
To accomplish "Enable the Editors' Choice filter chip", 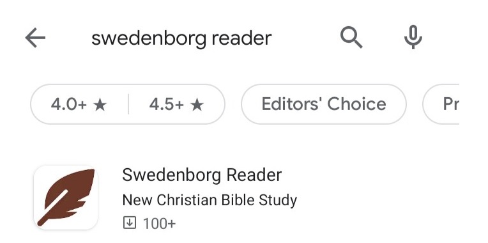I will [x=324, y=104].
